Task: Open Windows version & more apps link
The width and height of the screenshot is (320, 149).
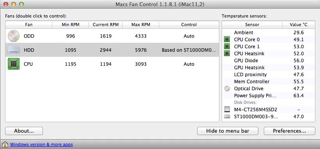Action: click(x=41, y=144)
